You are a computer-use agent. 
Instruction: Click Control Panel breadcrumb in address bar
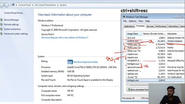(x=25, y=5)
